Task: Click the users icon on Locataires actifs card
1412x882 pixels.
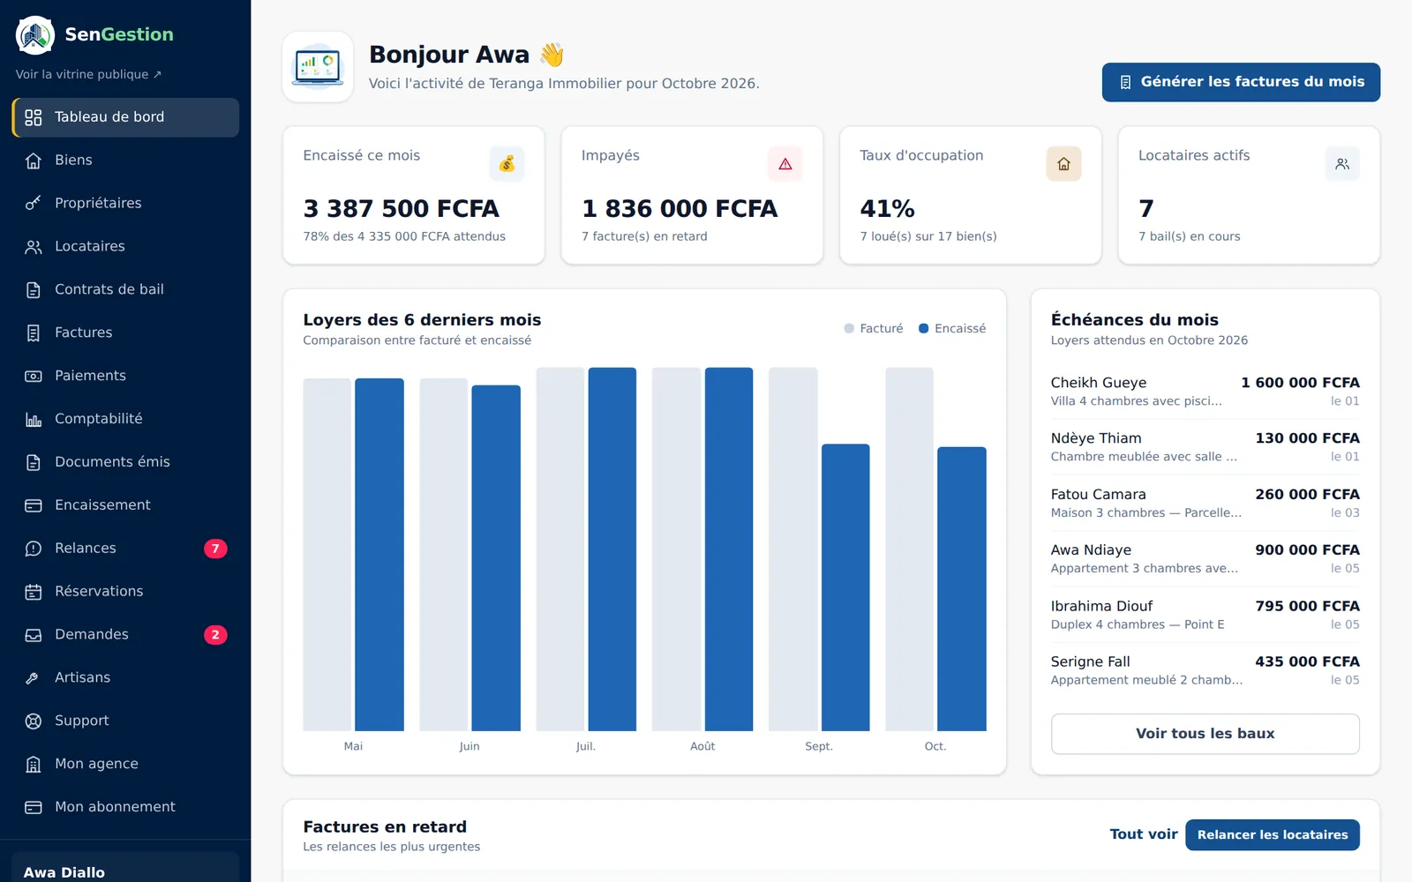Action: click(x=1342, y=164)
